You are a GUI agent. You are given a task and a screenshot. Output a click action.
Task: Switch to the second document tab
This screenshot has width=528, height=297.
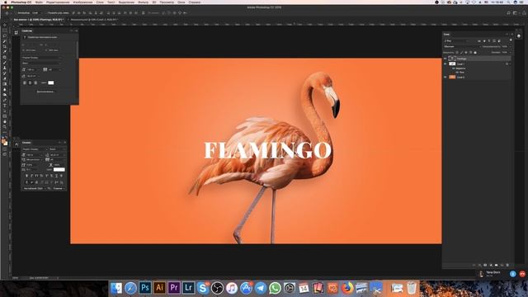pyautogui.click(x=93, y=20)
